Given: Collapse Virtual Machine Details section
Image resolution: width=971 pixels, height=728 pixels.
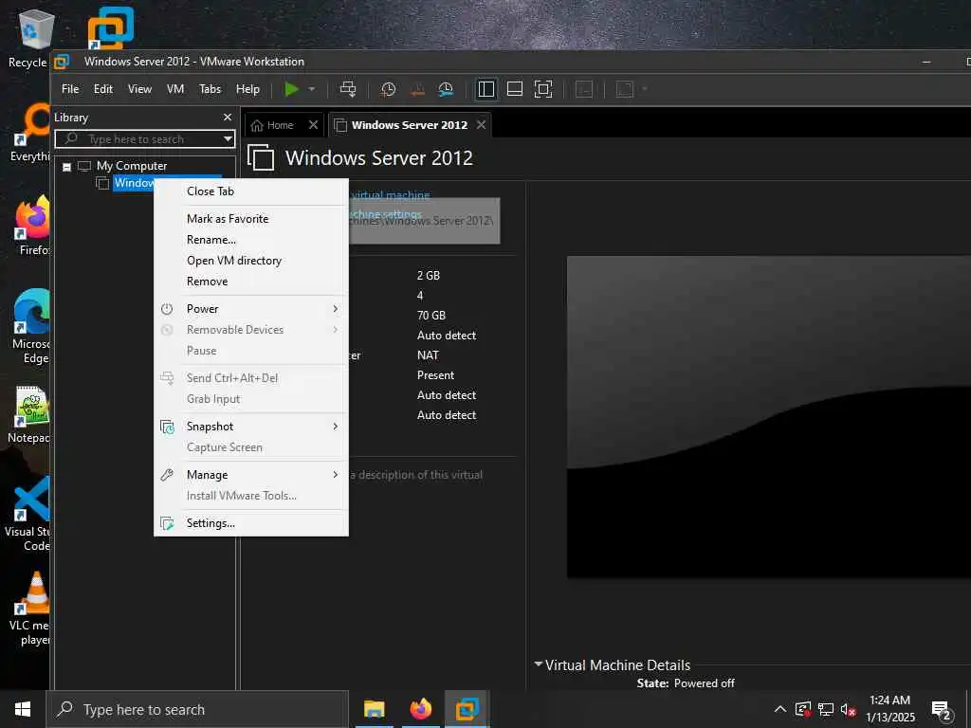Looking at the screenshot, I should pos(539,664).
